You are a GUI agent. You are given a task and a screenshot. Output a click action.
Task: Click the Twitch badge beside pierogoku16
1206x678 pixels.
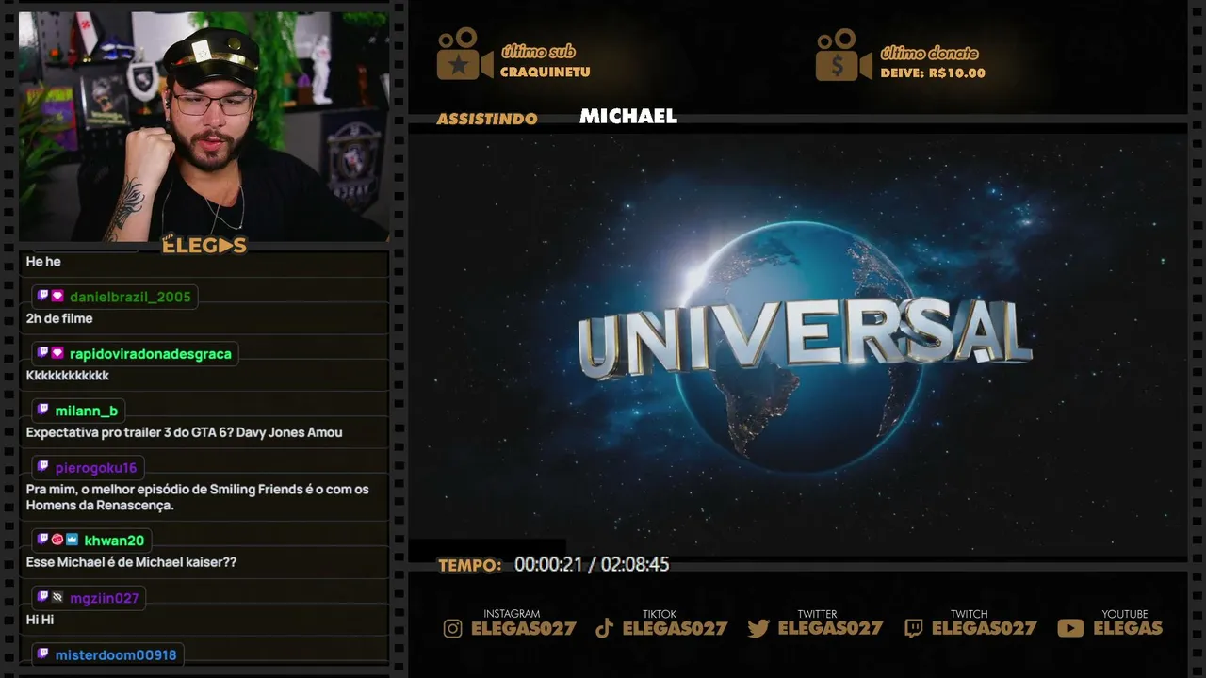point(42,467)
